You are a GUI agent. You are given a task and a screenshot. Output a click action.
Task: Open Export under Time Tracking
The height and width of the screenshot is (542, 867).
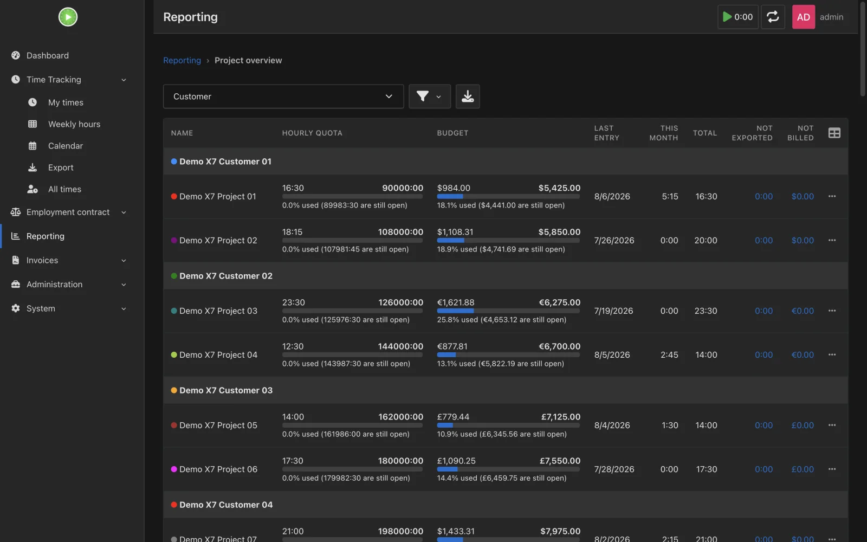pos(61,167)
